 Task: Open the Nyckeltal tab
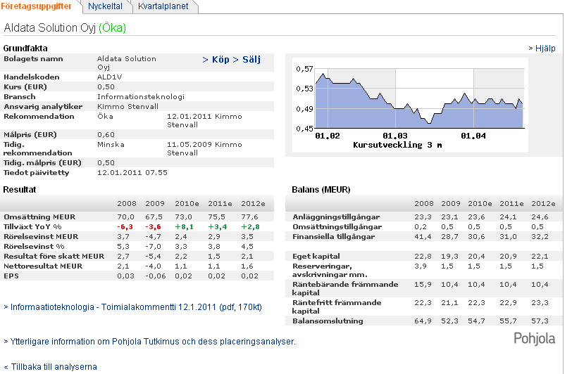point(105,6)
